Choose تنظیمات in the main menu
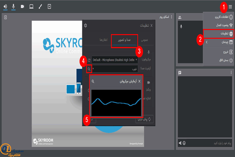This screenshot has height=157, width=235. 218,34
